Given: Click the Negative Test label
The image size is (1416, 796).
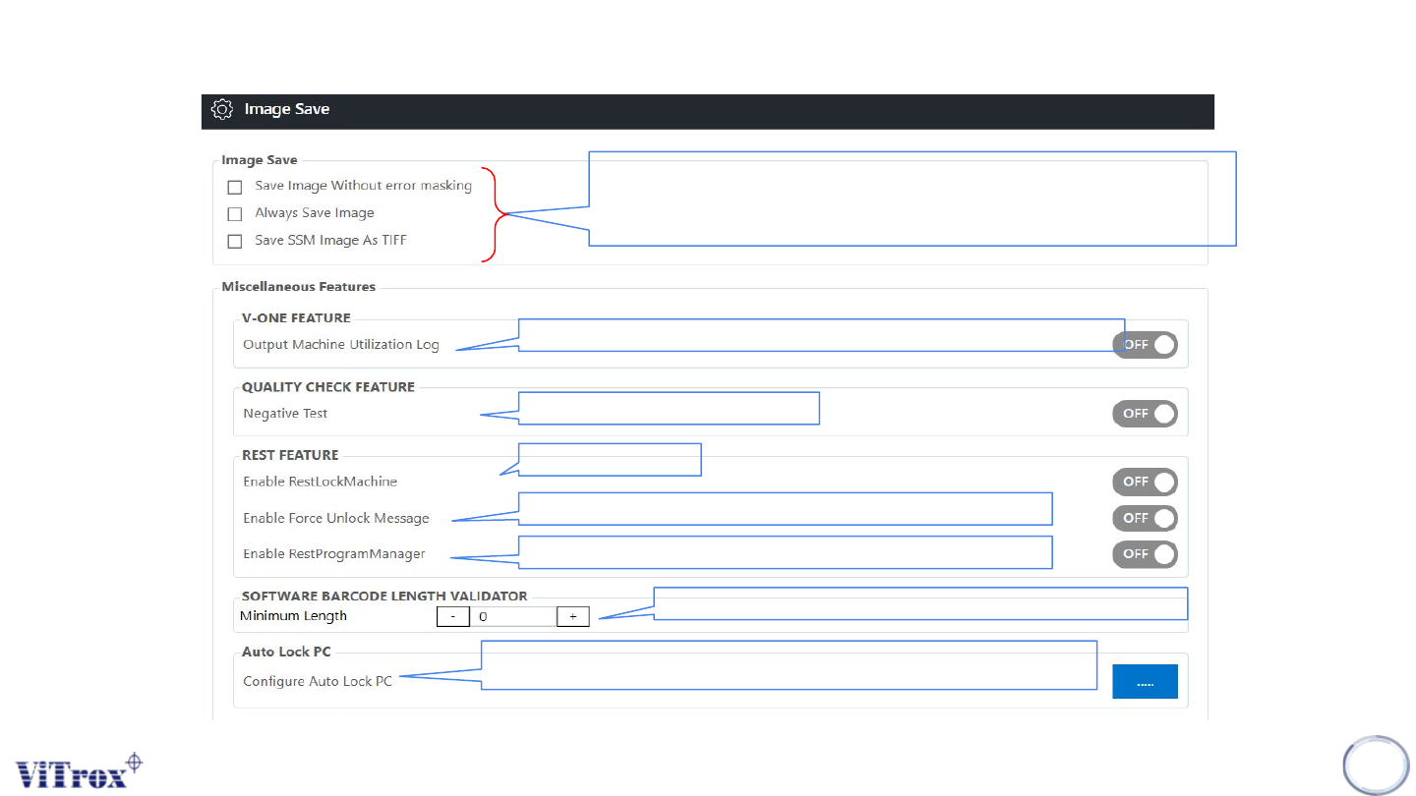Looking at the screenshot, I should click(285, 414).
